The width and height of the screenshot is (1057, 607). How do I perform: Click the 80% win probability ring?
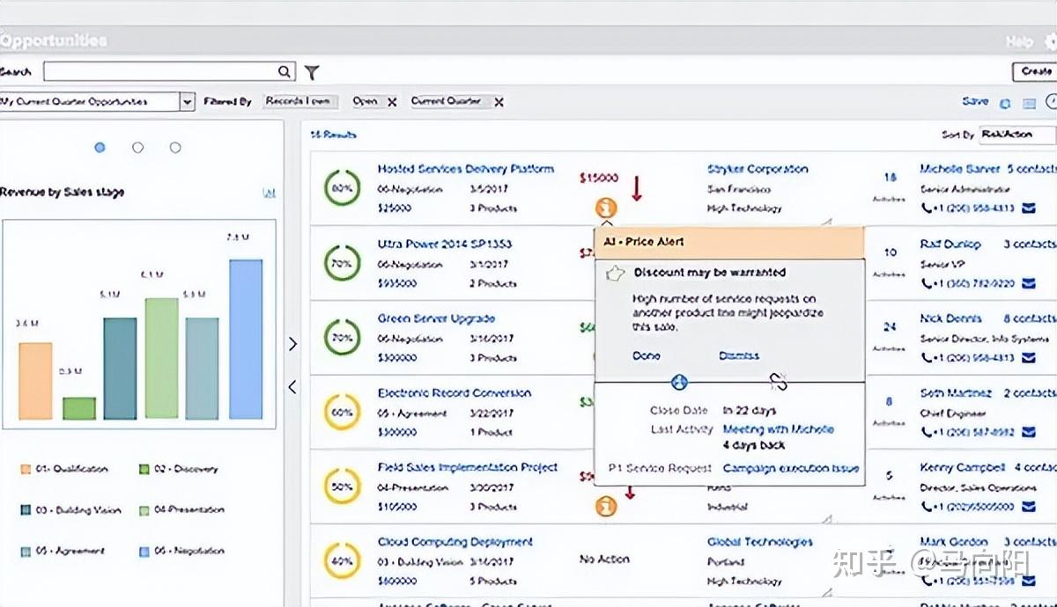point(342,188)
